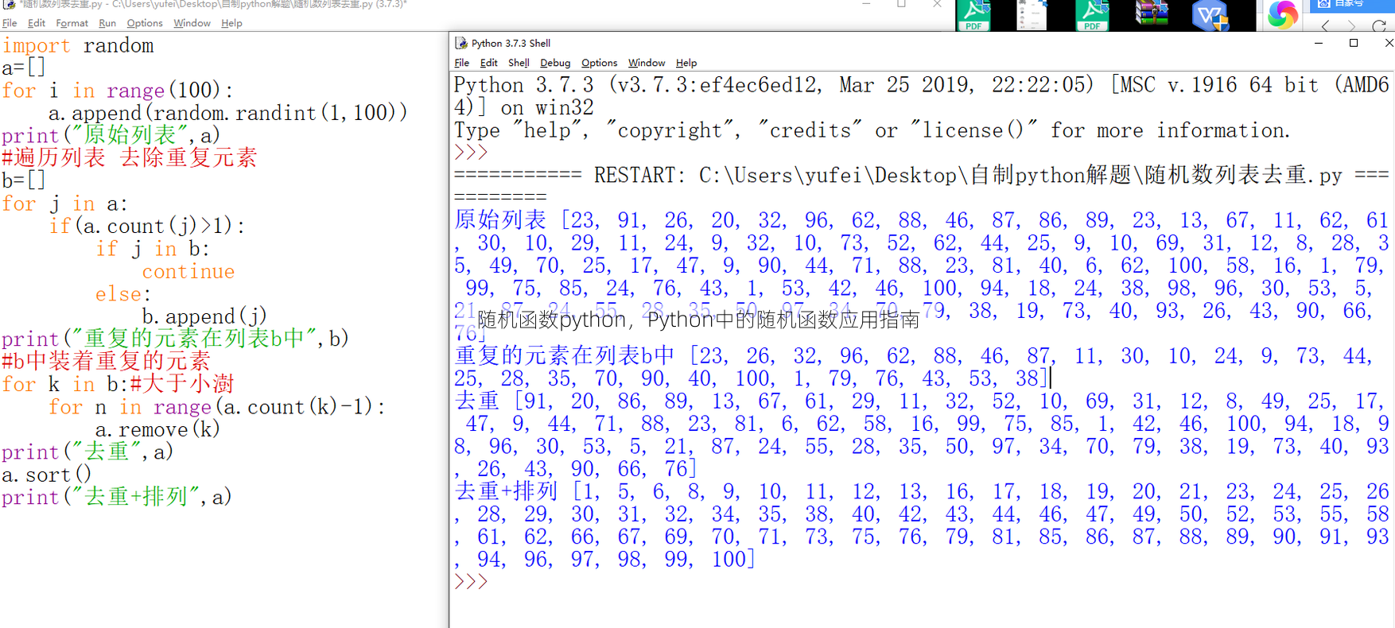Image resolution: width=1395 pixels, height=628 pixels.
Task: Click the print("去重+排列",a) line
Action: [x=117, y=498]
